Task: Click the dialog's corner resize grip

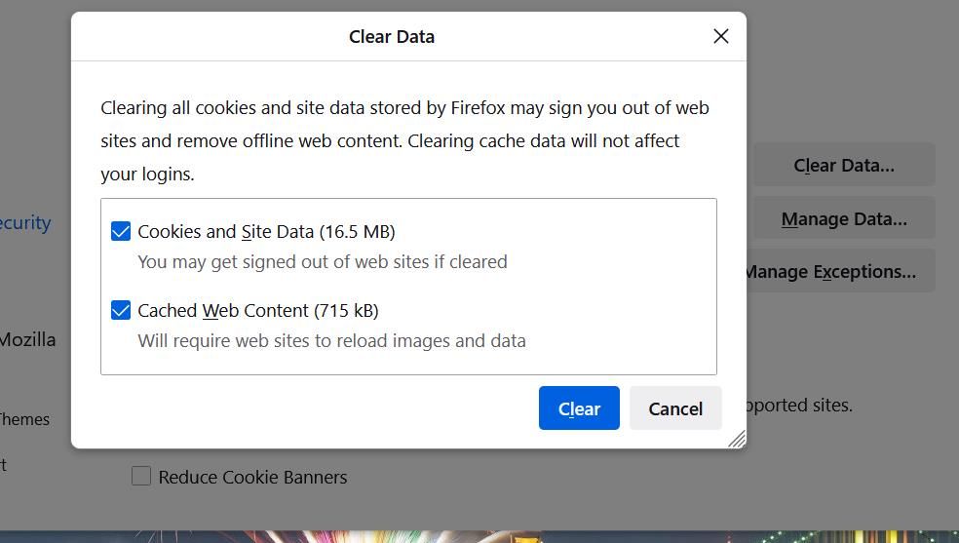Action: [x=737, y=440]
